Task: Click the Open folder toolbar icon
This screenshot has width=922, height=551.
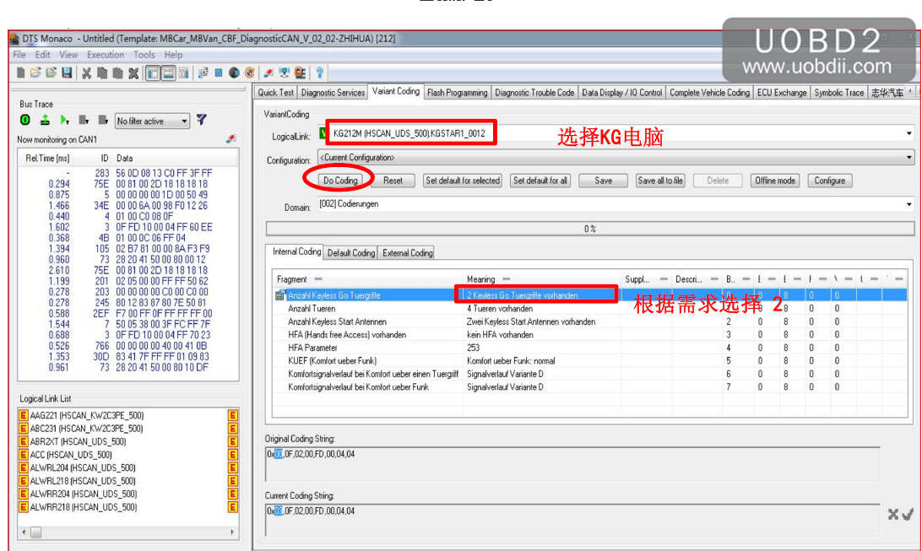Action: point(35,73)
